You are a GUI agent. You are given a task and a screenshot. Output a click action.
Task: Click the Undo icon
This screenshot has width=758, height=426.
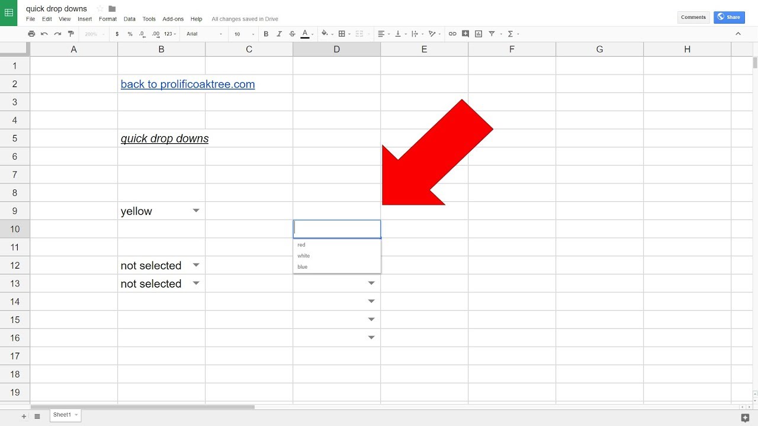(x=43, y=34)
